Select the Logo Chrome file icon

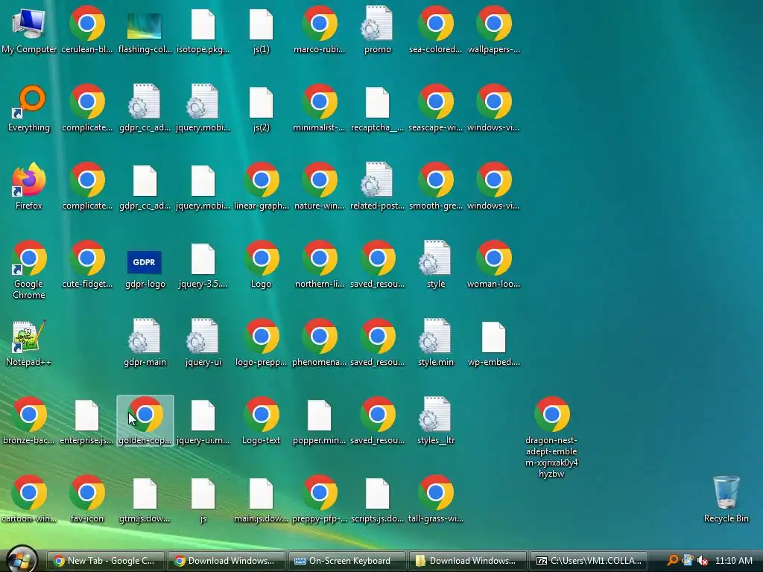(x=262, y=264)
